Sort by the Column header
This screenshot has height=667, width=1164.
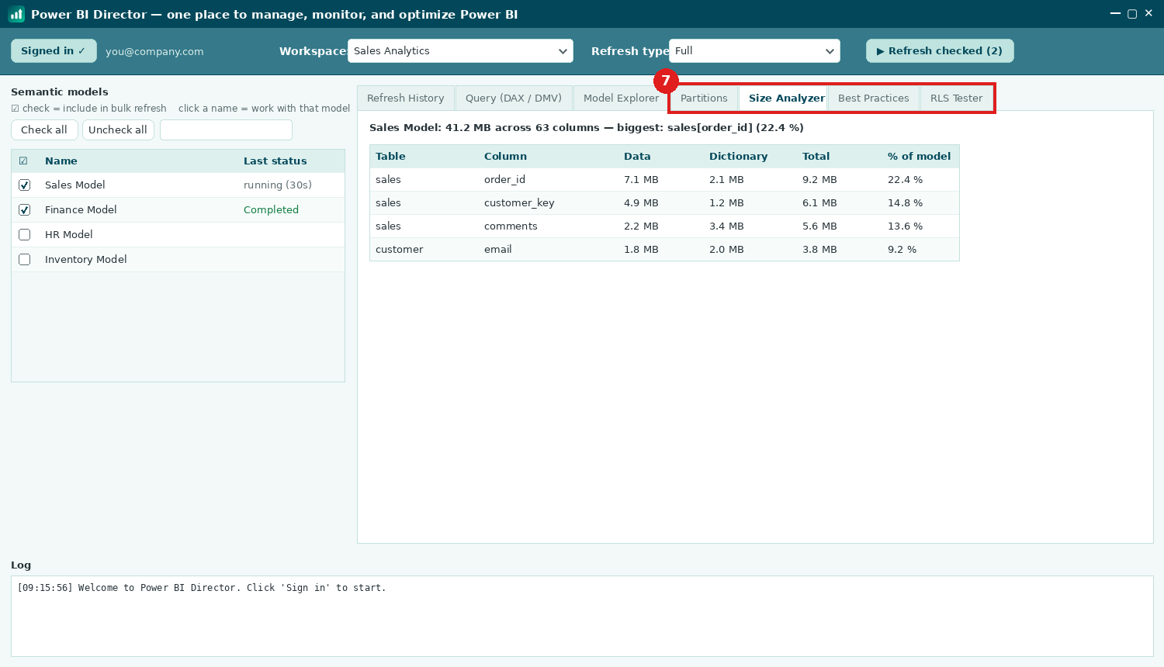pos(505,157)
